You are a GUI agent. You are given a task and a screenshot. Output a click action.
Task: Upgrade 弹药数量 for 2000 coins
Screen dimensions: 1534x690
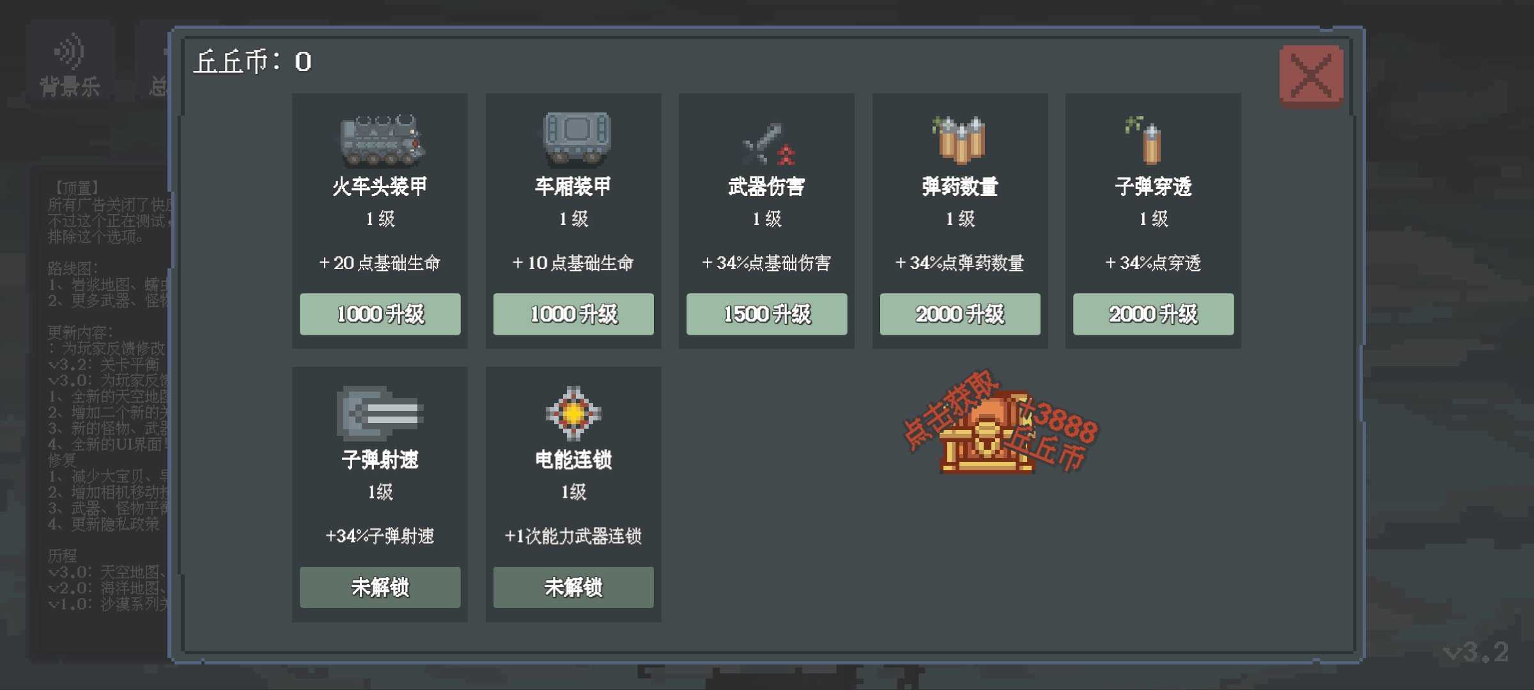click(960, 314)
